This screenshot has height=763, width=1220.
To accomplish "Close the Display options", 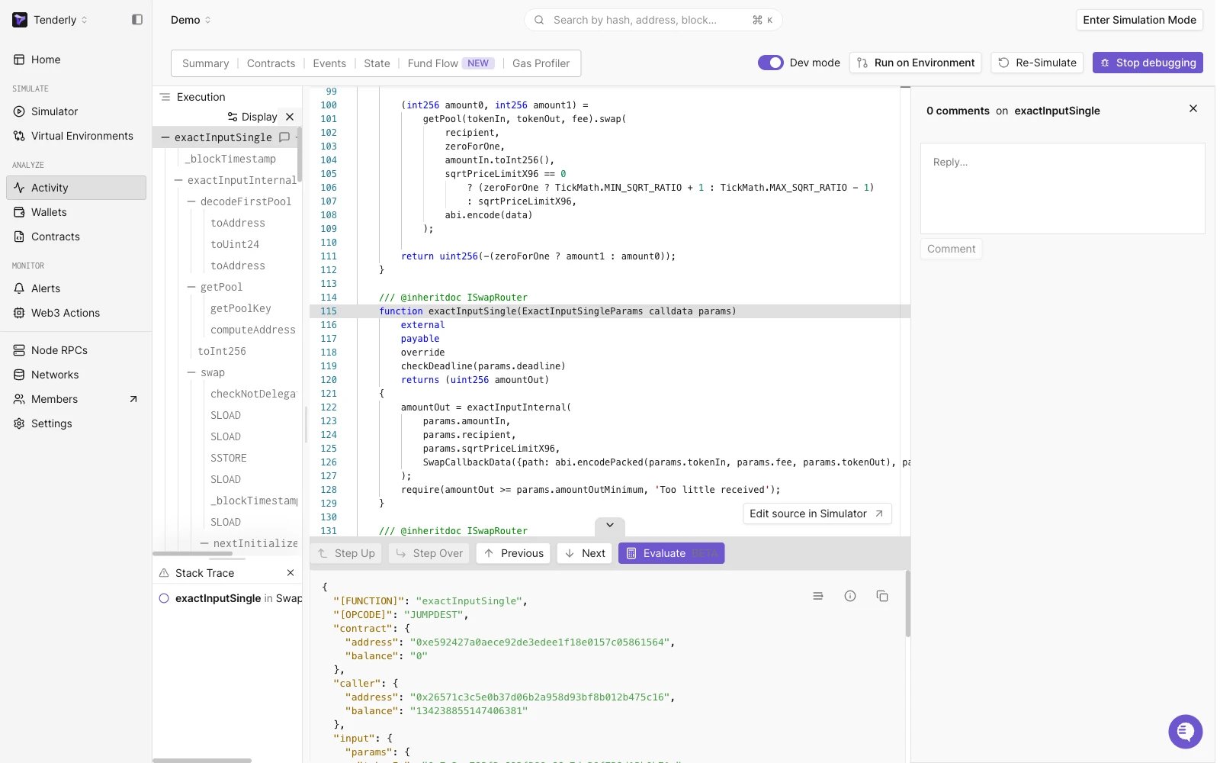I will [x=290, y=117].
